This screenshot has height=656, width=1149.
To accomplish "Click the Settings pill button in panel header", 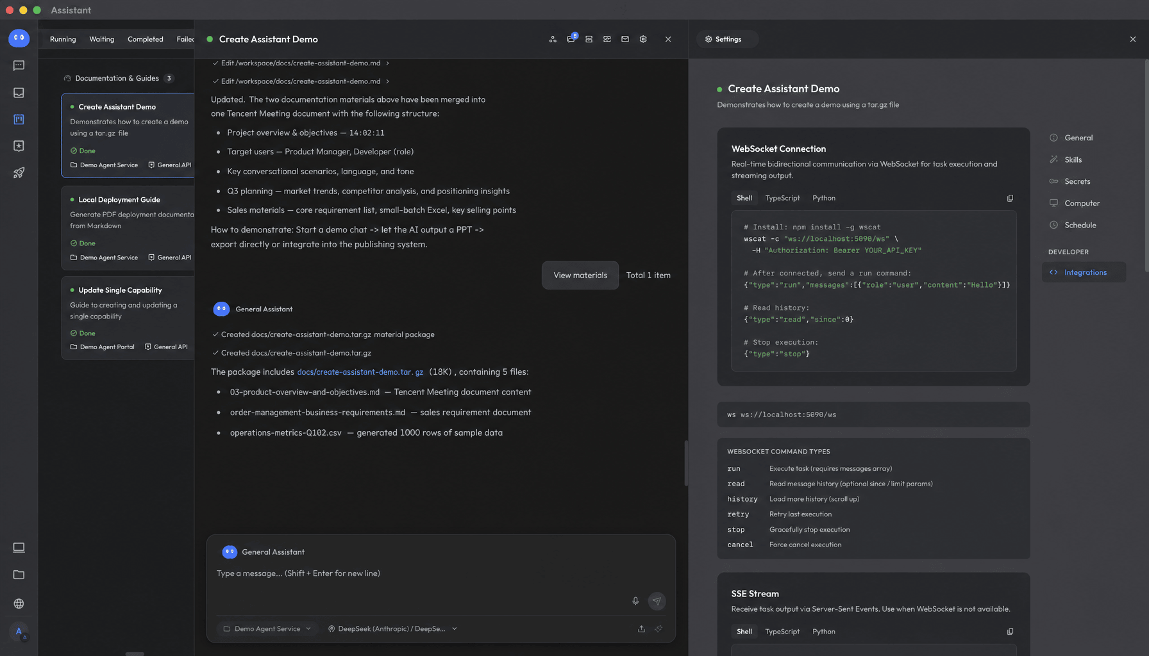I will coord(727,39).
